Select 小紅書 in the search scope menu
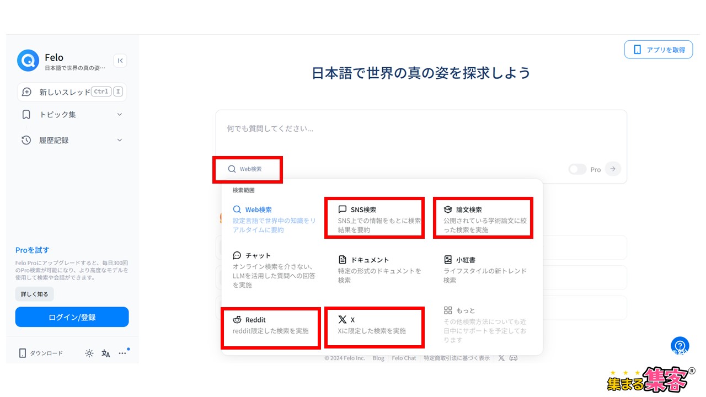The image size is (706, 397). (x=485, y=270)
